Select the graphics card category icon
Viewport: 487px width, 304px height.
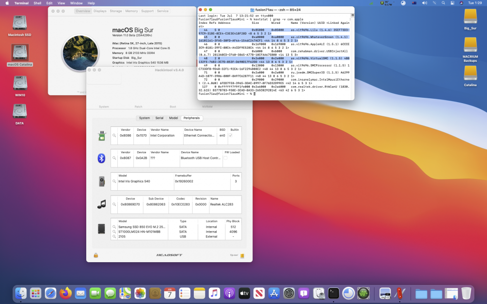pos(102,181)
